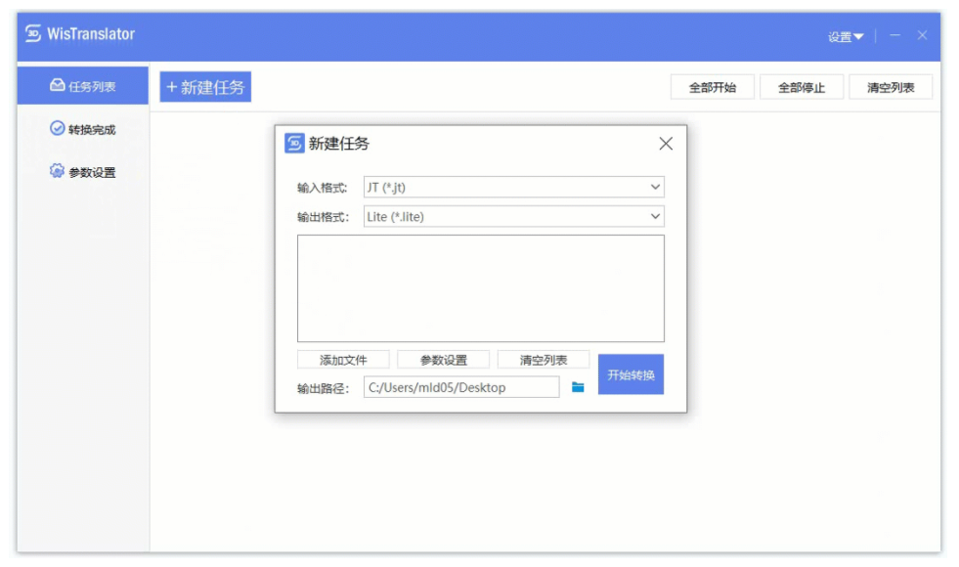Viewport: 959px width, 567px height.
Task: Close the 新建任务 dialog
Action: click(666, 144)
